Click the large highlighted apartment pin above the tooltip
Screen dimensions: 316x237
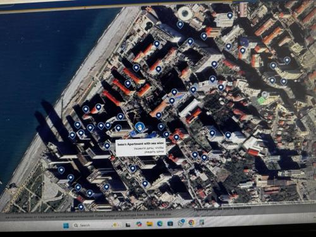point(139,127)
